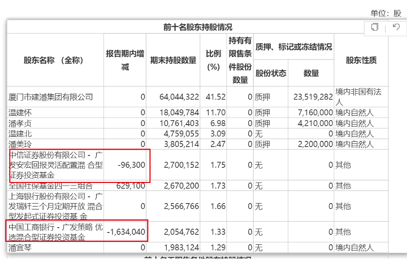The height and width of the screenshot is (259, 407).
Task: Select shareholder 全国社保基金四一三组合
Action: pos(51,186)
